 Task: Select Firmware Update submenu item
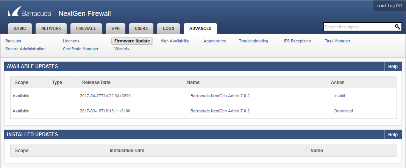[132, 41]
